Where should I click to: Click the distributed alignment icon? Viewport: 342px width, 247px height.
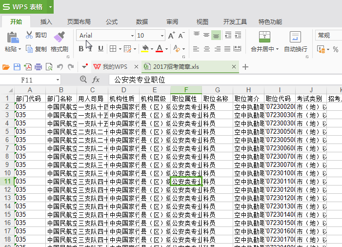click(237, 49)
